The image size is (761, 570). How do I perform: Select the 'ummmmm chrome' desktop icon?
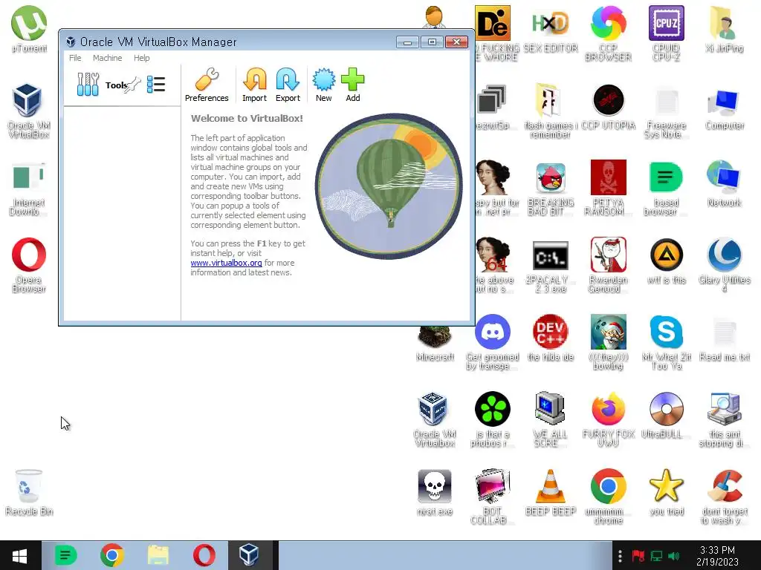point(608,497)
